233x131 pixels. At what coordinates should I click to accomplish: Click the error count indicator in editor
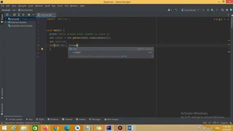215,19
